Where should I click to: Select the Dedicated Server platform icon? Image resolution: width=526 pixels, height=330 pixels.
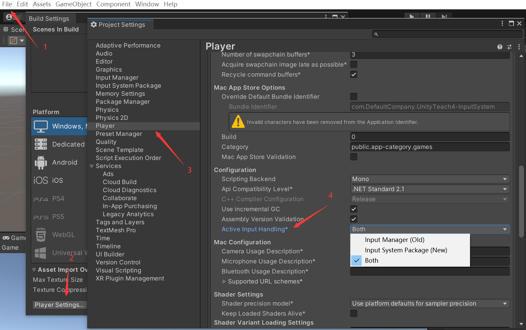pyautogui.click(x=41, y=144)
